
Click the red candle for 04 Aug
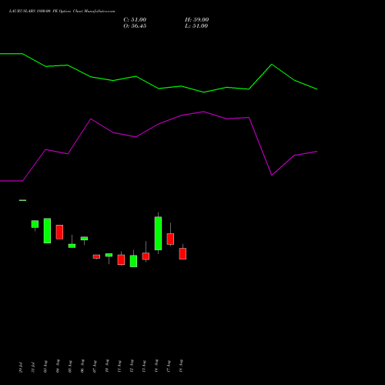click(x=59, y=232)
